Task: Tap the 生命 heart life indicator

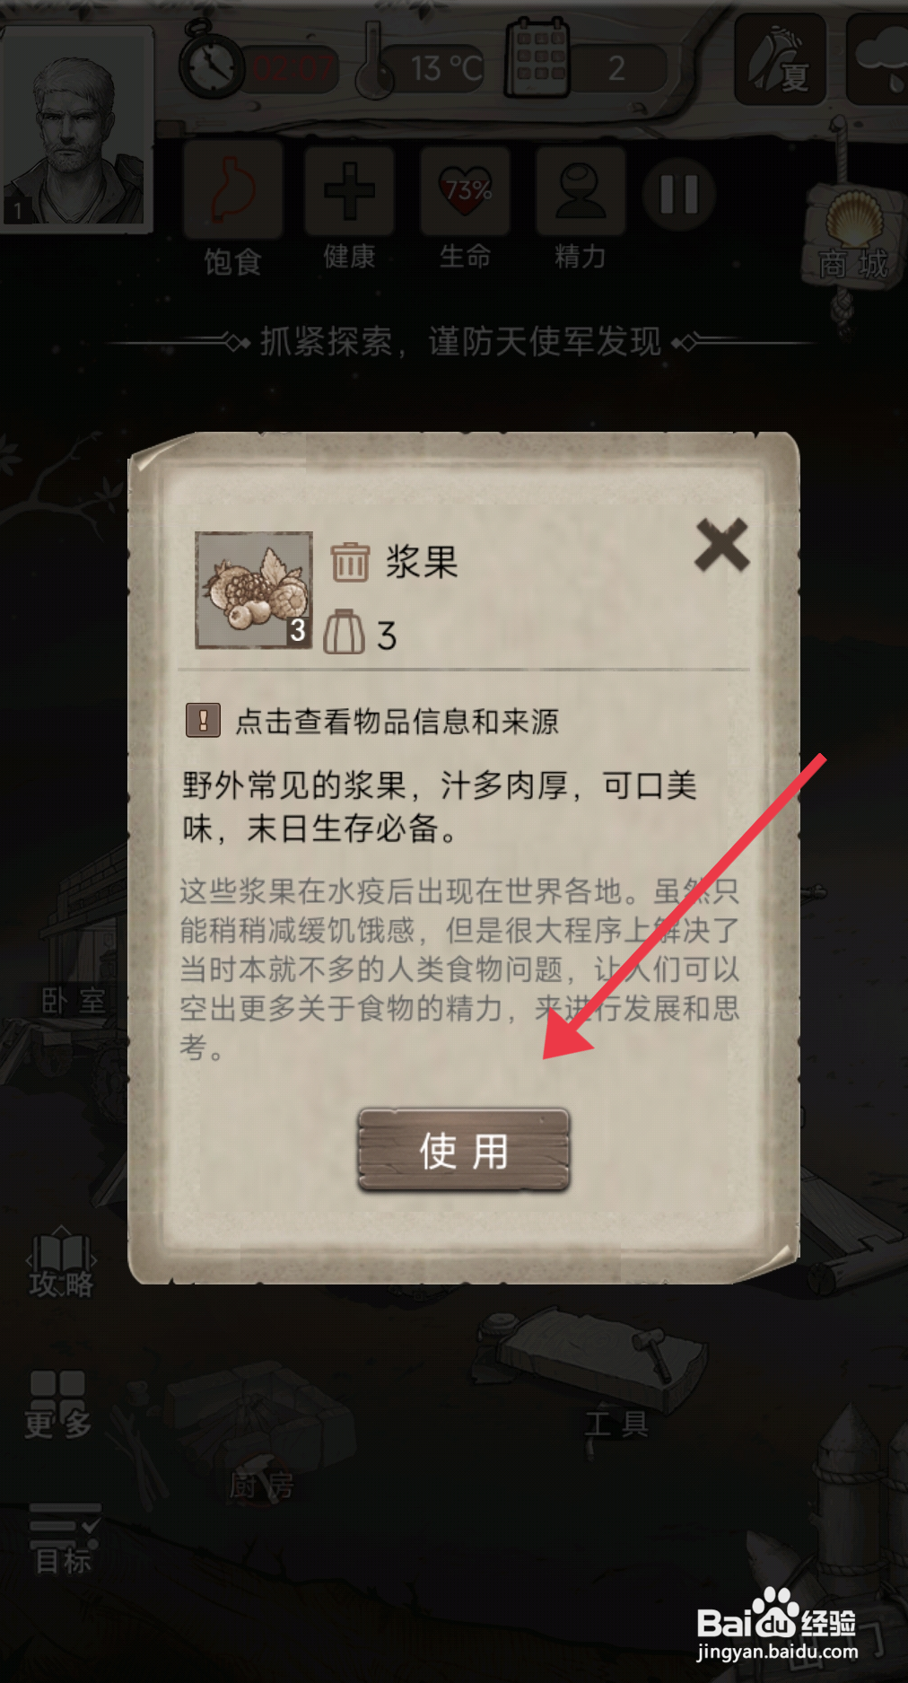Action: pyautogui.click(x=466, y=191)
